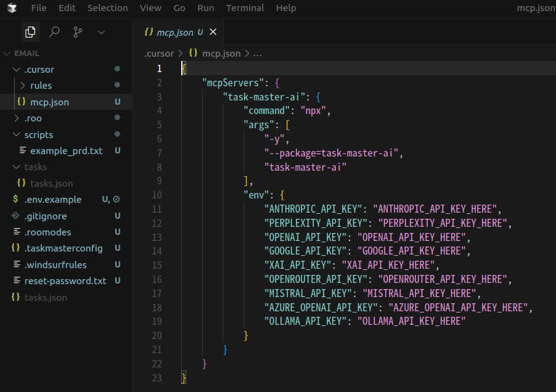
Task: Click the "XAI_API_KEY_HERE" value
Action: (388, 265)
